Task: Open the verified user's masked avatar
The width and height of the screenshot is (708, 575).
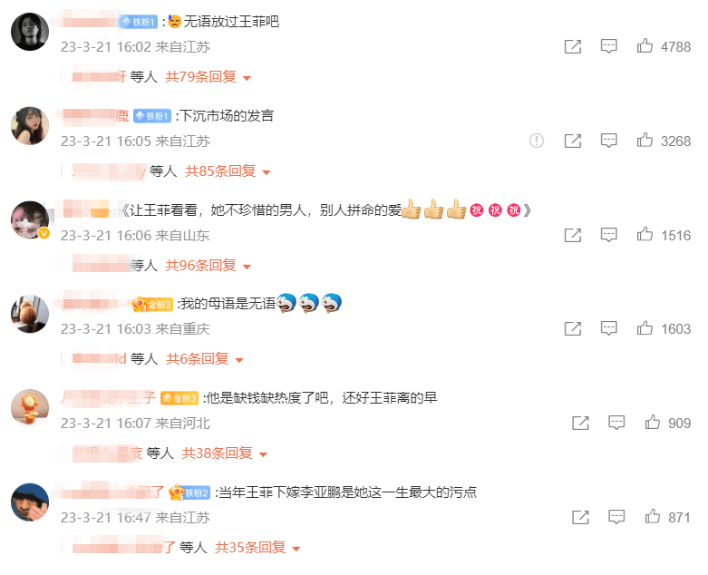Action: (30, 220)
